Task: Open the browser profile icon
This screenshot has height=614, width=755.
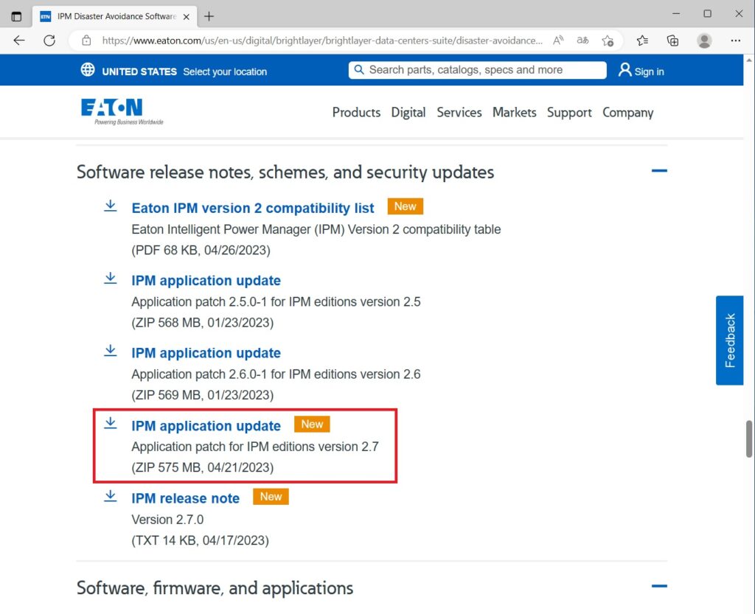Action: [706, 41]
